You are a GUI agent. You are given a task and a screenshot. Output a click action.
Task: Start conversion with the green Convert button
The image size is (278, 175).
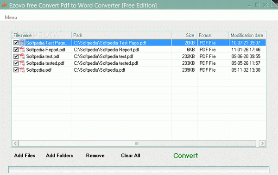click(185, 156)
